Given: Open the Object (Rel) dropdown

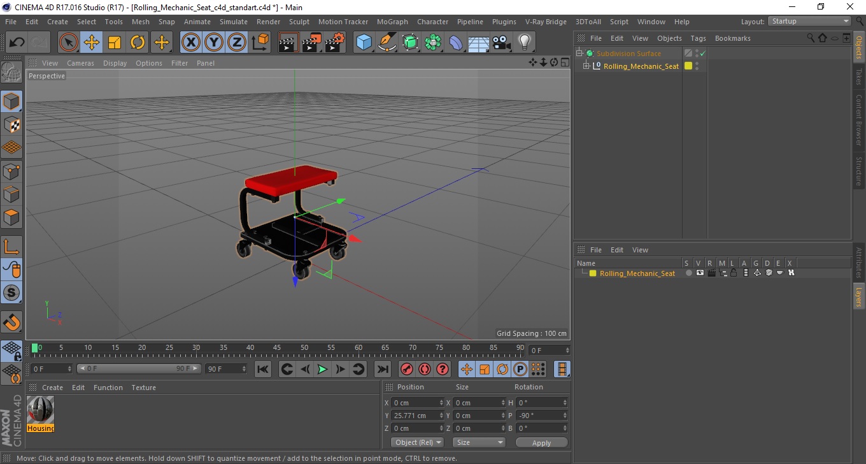Looking at the screenshot, I should tap(416, 442).
